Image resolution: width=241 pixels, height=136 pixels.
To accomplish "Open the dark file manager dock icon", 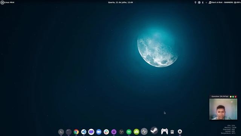I will pyautogui.click(x=69, y=132).
